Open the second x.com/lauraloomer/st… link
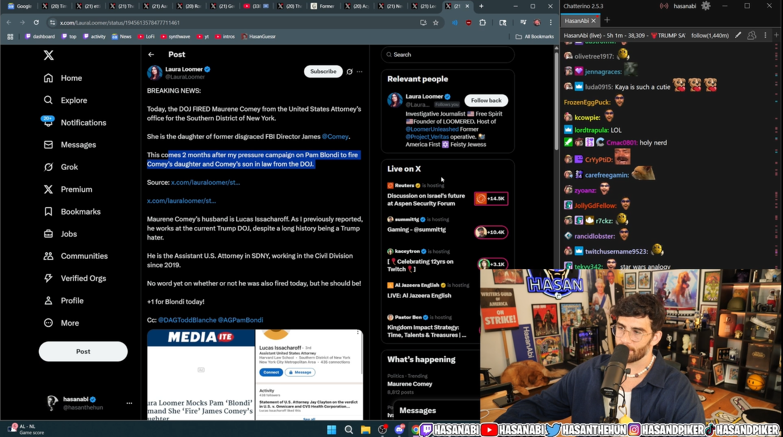783x437 pixels. (181, 200)
